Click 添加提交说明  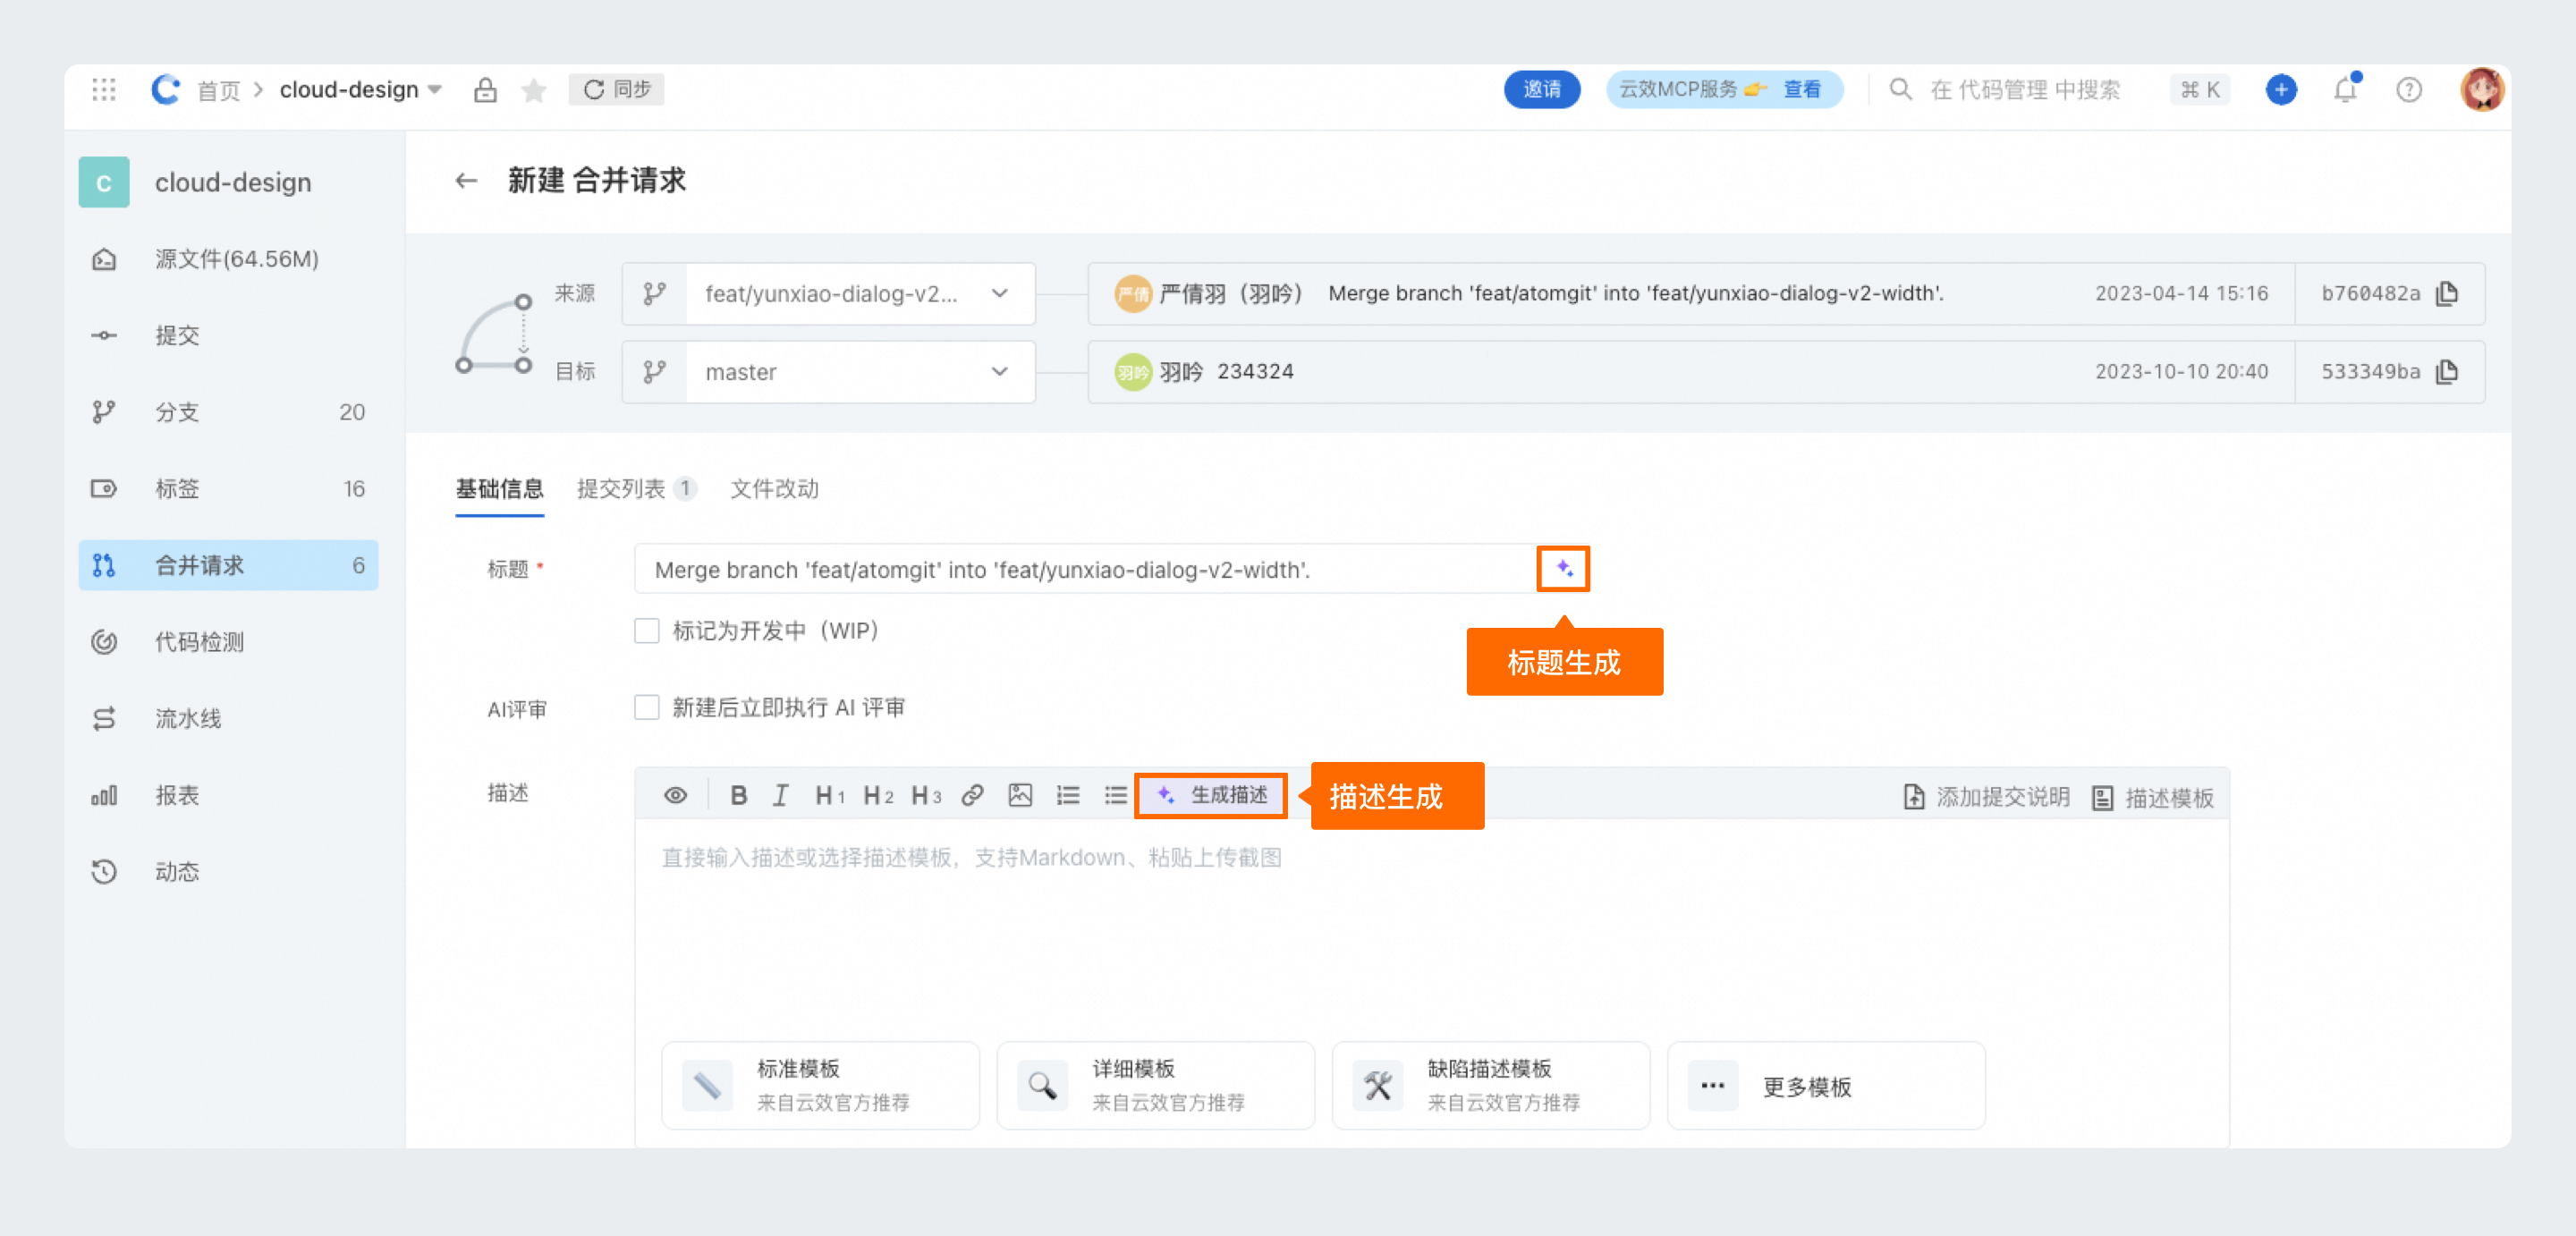point(1985,796)
